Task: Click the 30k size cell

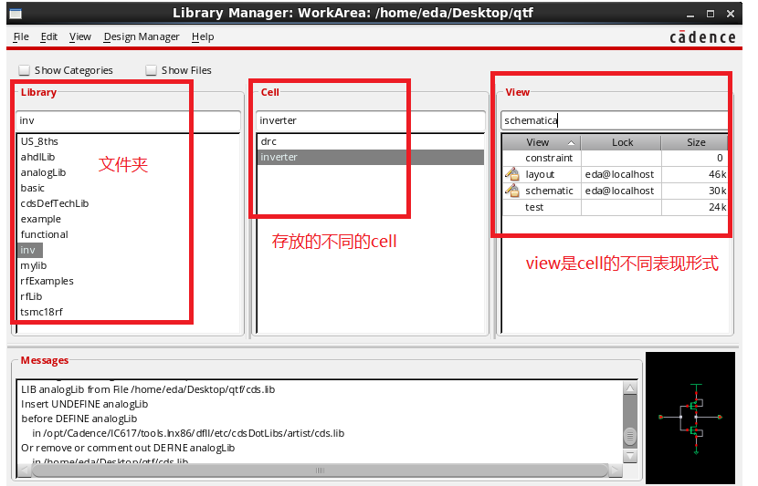Action: pos(695,191)
